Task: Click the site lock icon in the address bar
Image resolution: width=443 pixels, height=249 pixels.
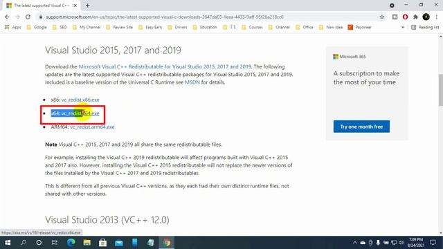Action: pyautogui.click(x=41, y=17)
